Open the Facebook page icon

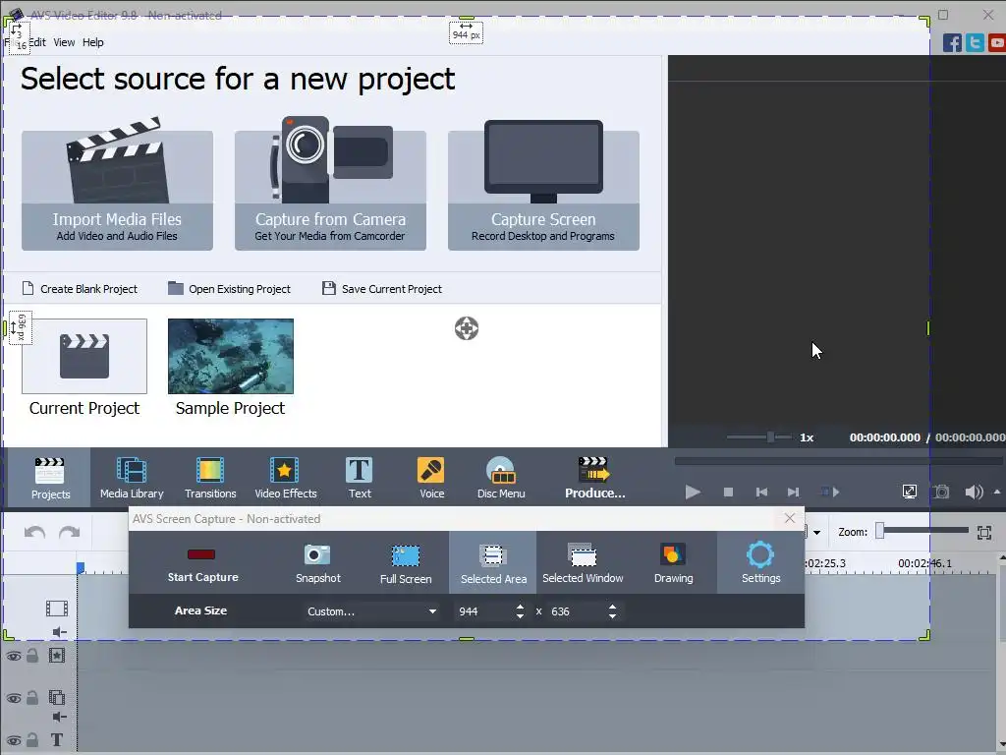click(x=952, y=43)
